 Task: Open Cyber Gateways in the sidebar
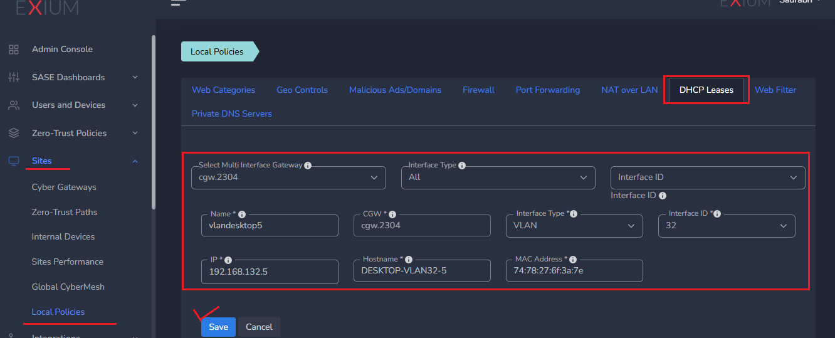tap(64, 187)
